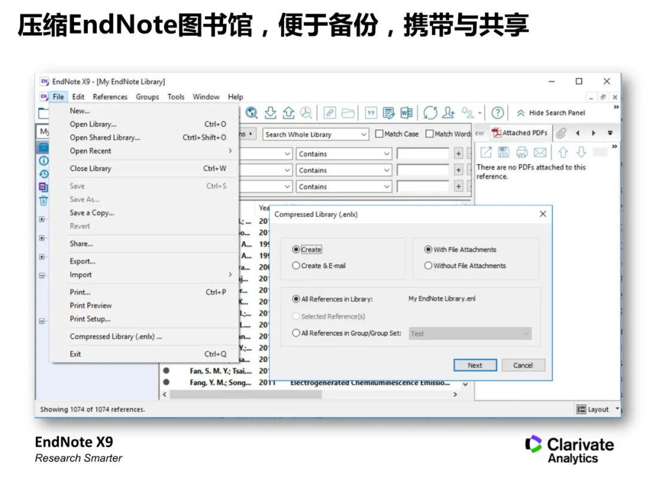
Task: Open Word via the Cite While You Write icon
Action: (406, 113)
